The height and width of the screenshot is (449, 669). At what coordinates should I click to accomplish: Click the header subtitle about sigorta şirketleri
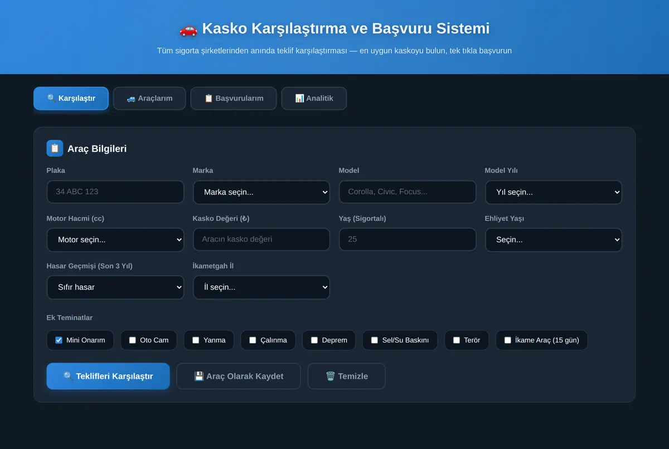point(334,51)
